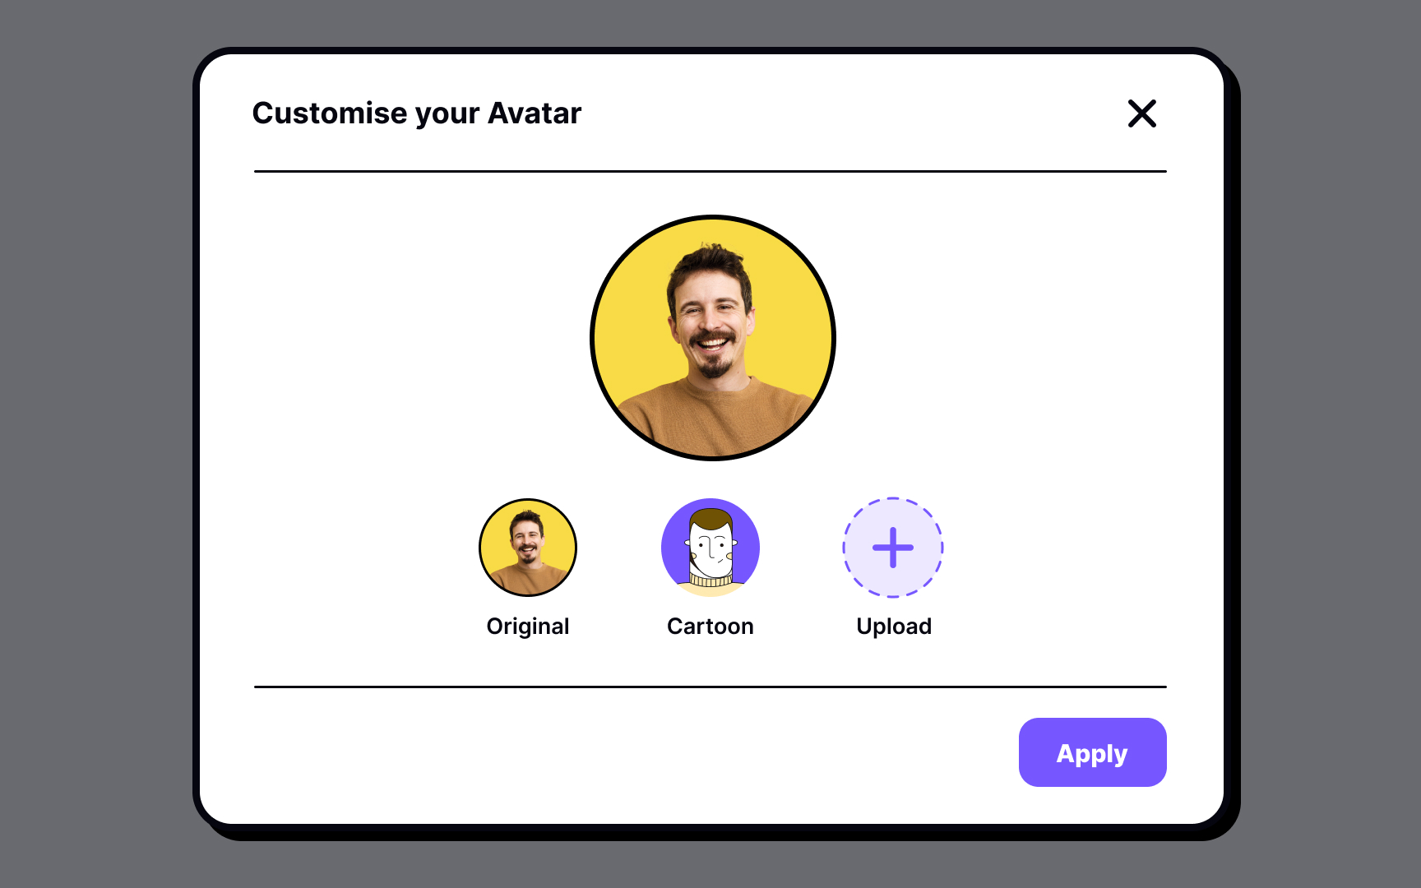The height and width of the screenshot is (888, 1421).
Task: Choose Original as the active avatar
Action: click(527, 548)
